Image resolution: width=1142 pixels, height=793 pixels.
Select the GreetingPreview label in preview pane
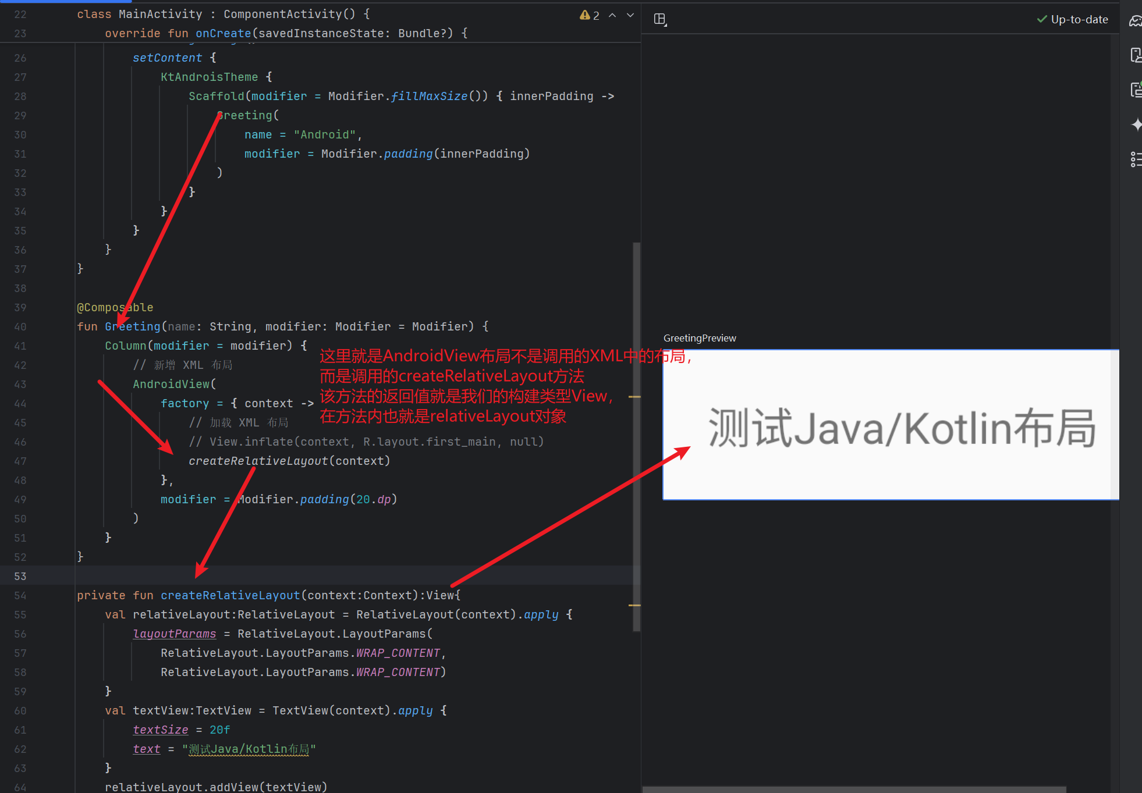tap(700, 338)
